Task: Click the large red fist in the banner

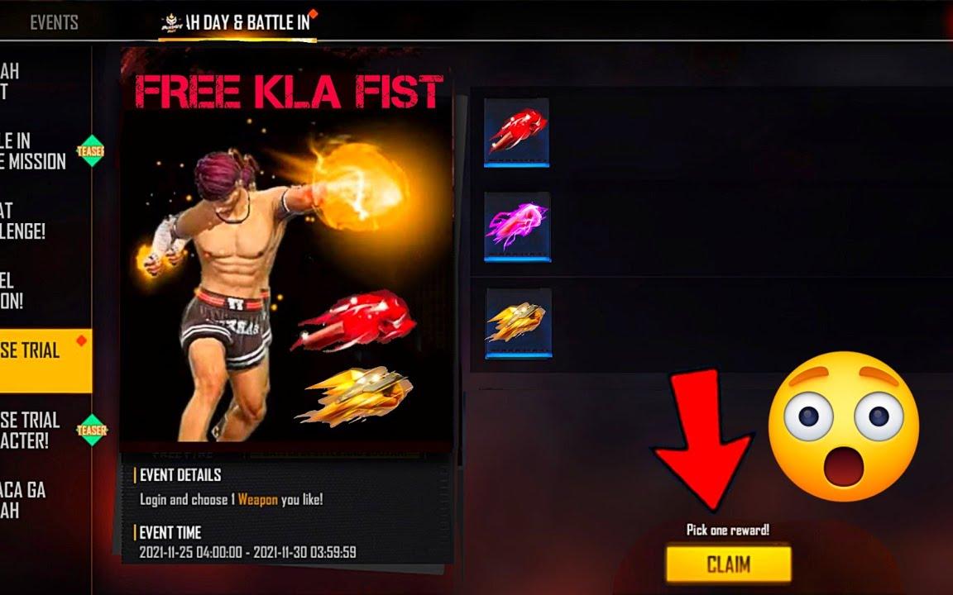Action: [354, 321]
